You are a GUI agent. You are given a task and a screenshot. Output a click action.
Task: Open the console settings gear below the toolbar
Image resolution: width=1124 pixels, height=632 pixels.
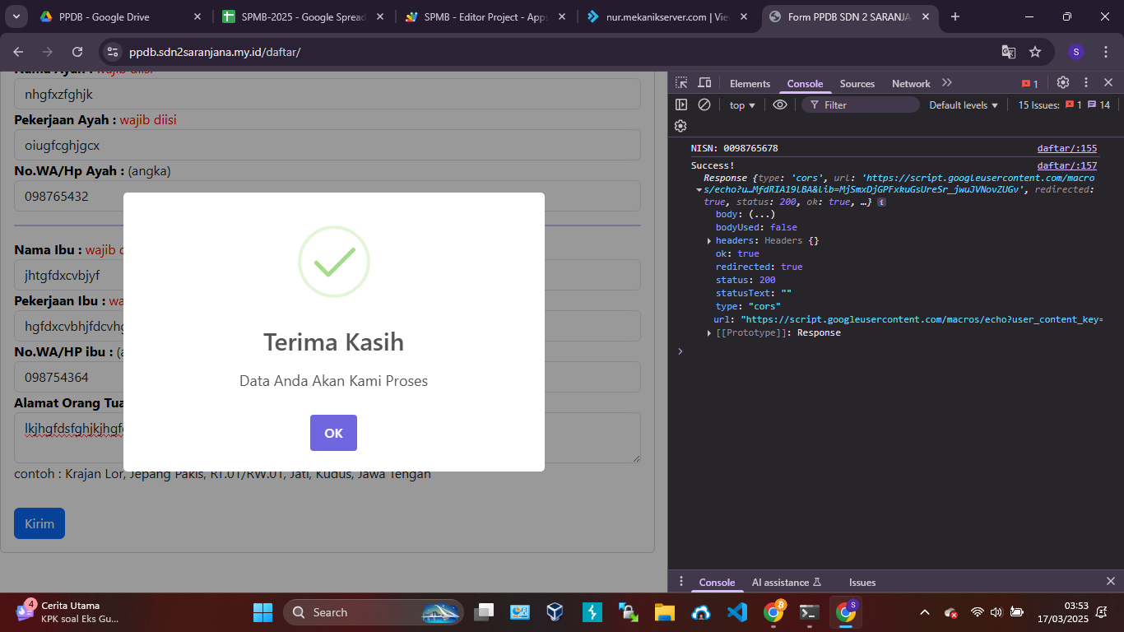[x=680, y=126]
